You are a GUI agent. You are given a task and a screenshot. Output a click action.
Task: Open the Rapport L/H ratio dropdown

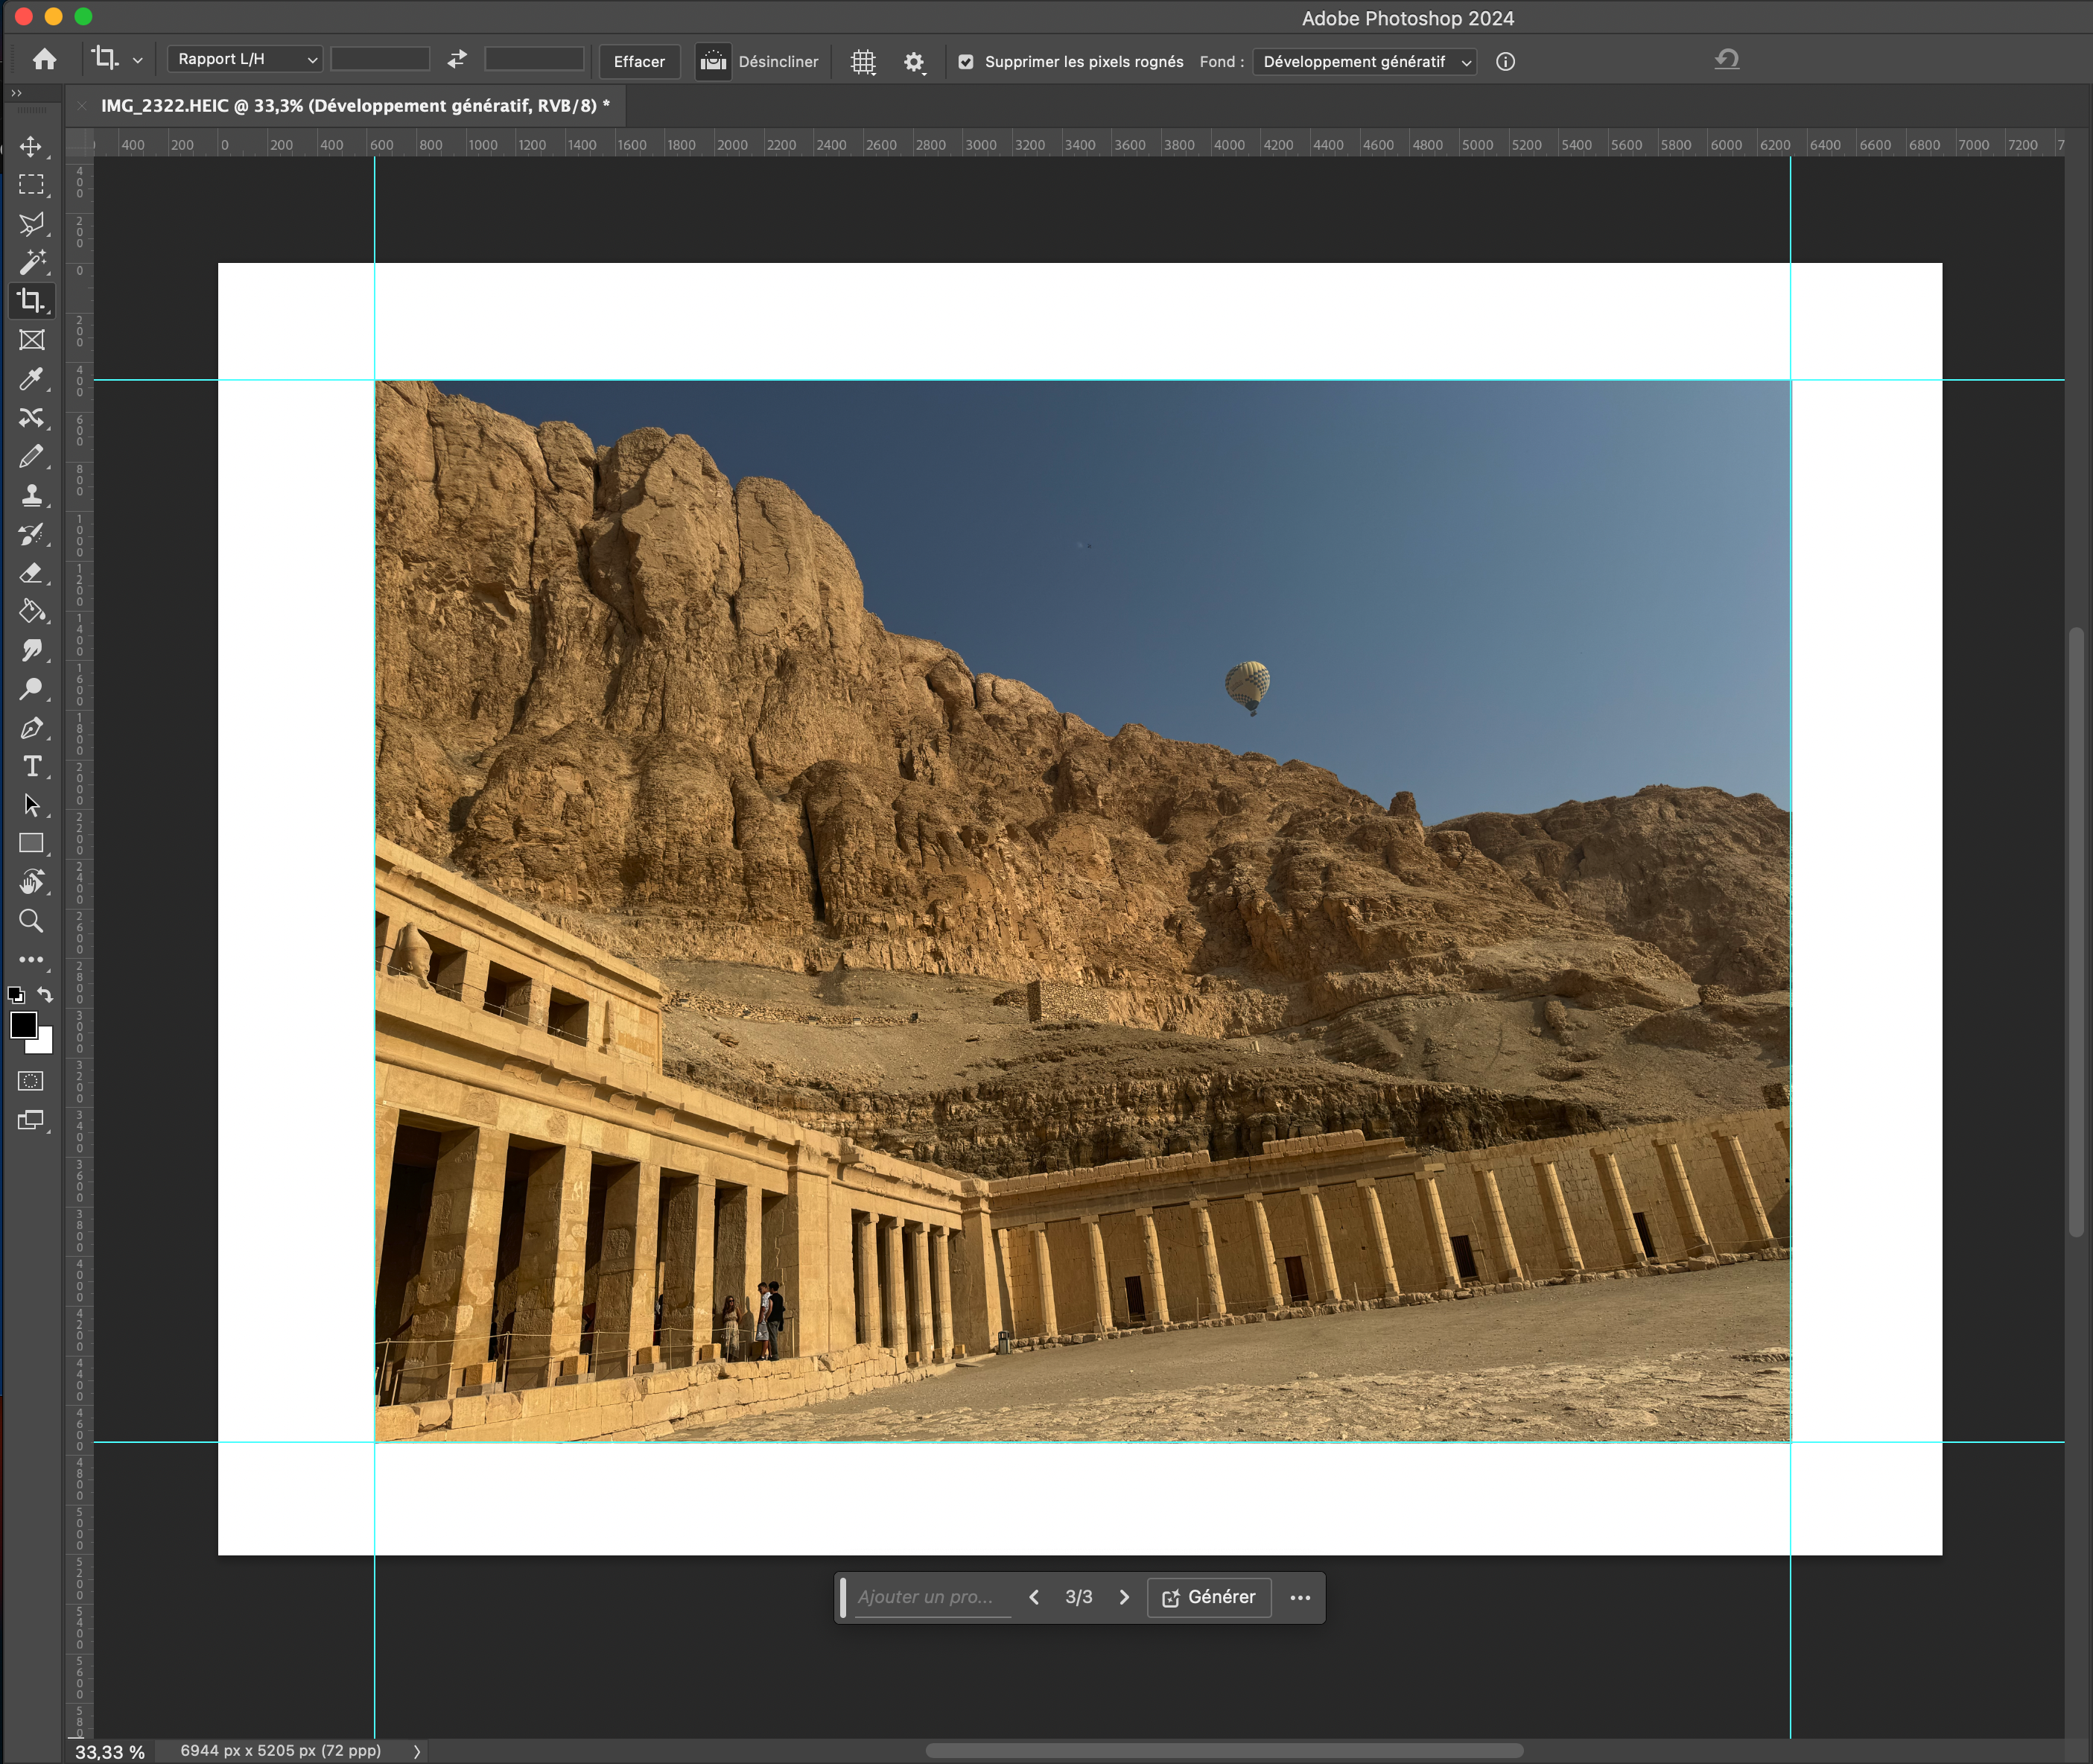pyautogui.click(x=244, y=60)
